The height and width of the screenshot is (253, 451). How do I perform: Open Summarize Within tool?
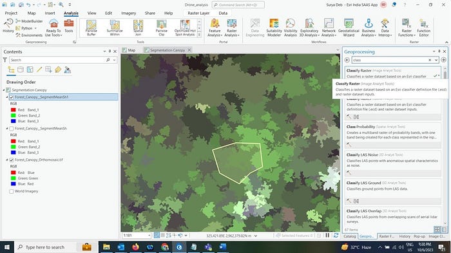pyautogui.click(x=115, y=28)
